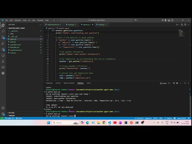Open remote window indicator in status bar

(2, 118)
